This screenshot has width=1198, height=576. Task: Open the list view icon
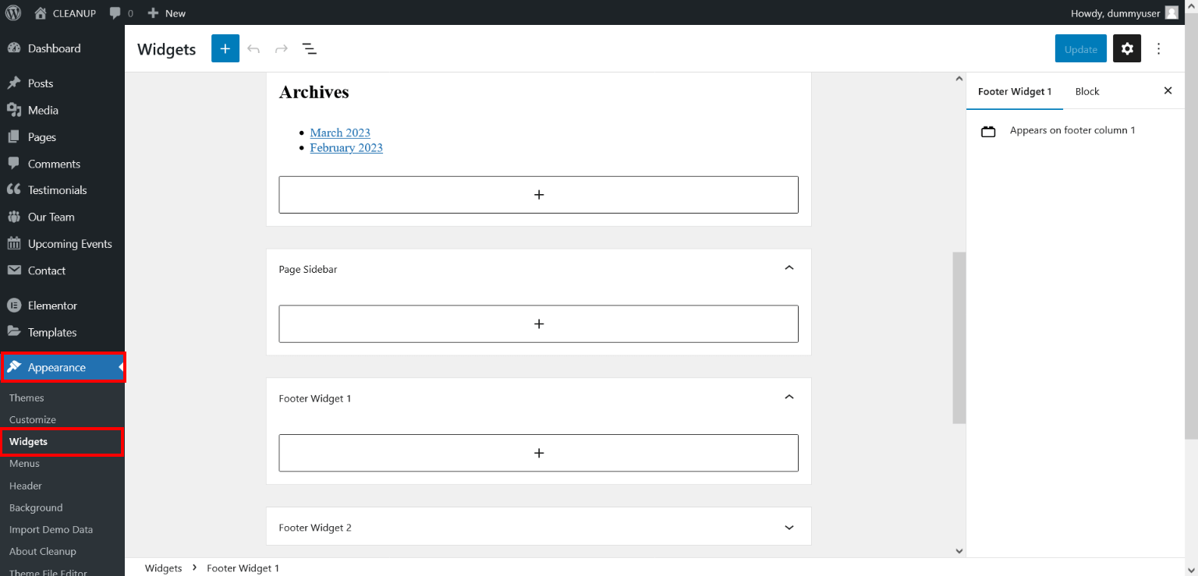pyautogui.click(x=310, y=49)
